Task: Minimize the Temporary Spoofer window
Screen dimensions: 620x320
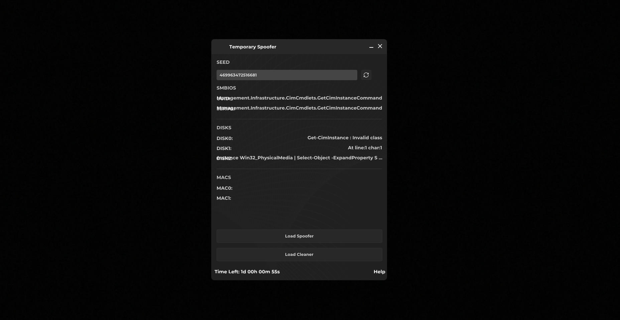Action: click(371, 47)
